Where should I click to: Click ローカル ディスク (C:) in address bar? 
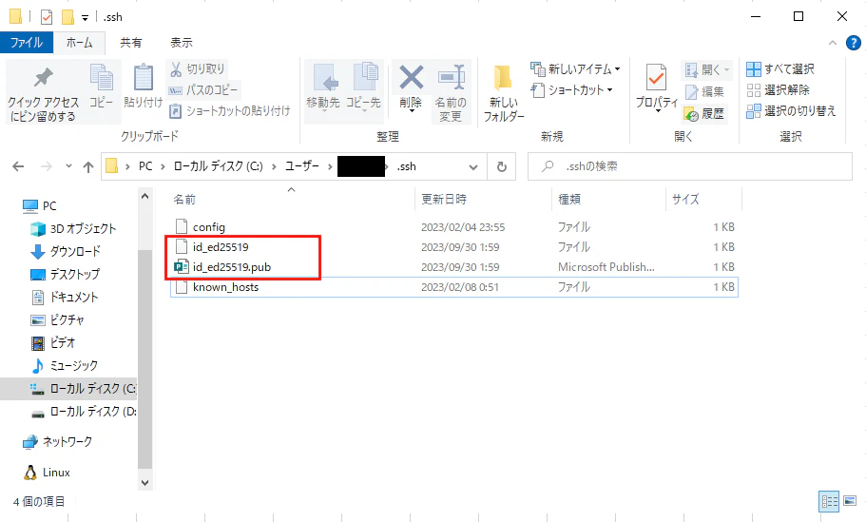click(x=218, y=166)
